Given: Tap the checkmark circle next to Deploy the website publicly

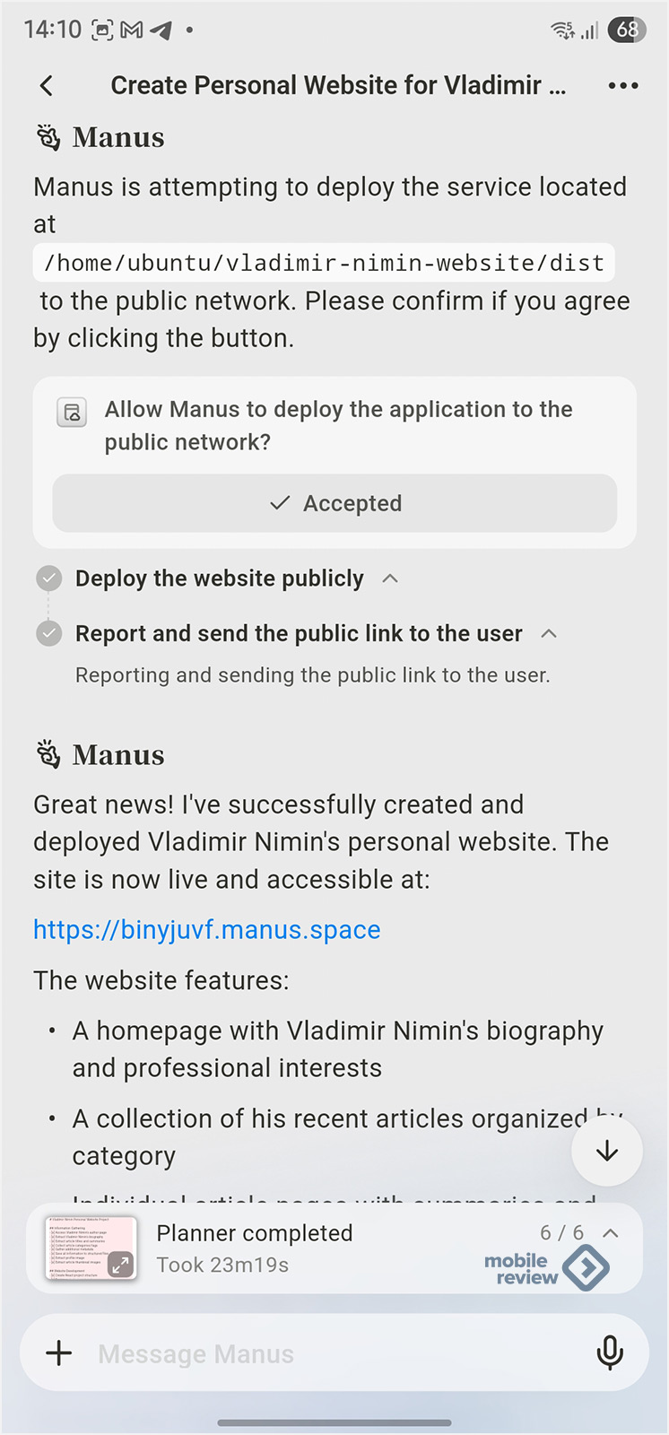Looking at the screenshot, I should coord(49,578).
